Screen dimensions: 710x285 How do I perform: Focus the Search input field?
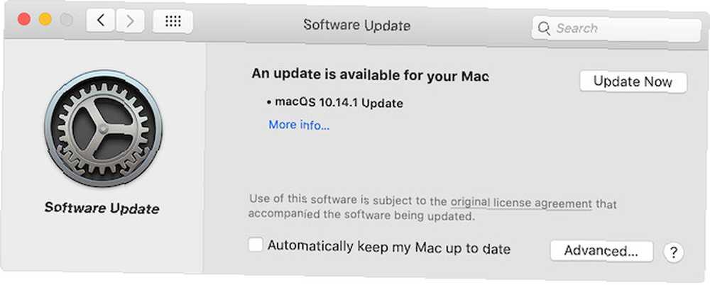(x=616, y=29)
